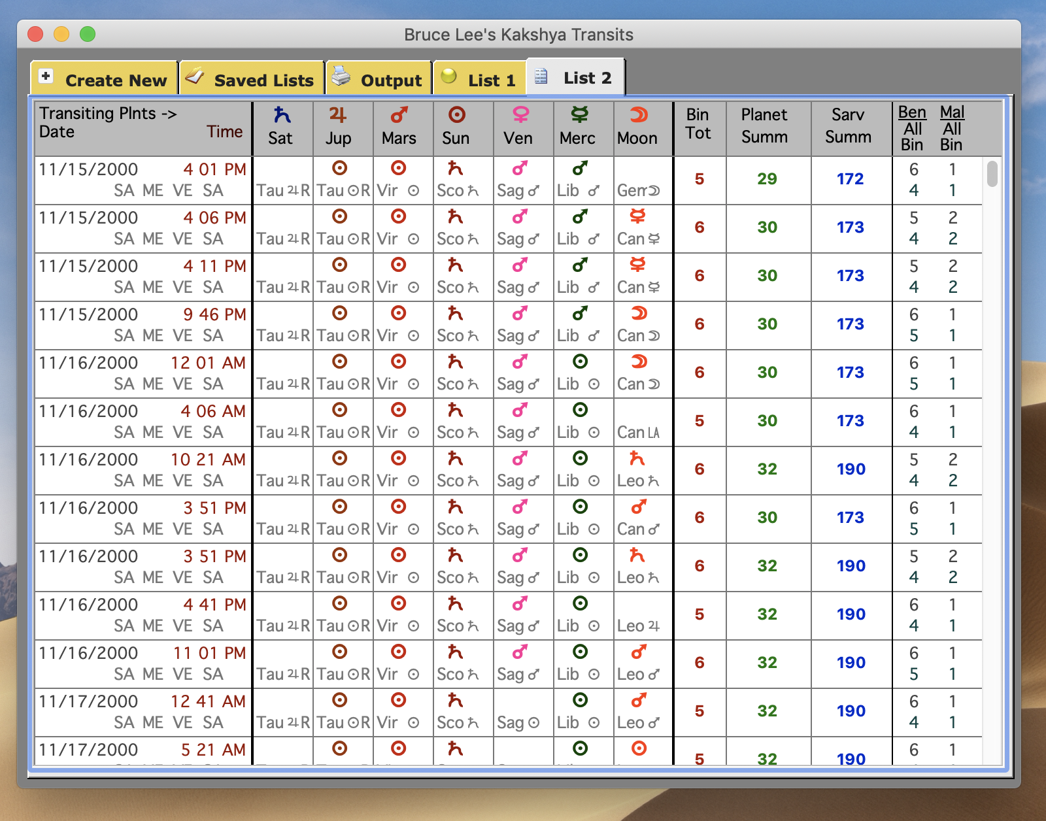Click the Moon crescent in column header
This screenshot has height=821, width=1046.
point(638,115)
